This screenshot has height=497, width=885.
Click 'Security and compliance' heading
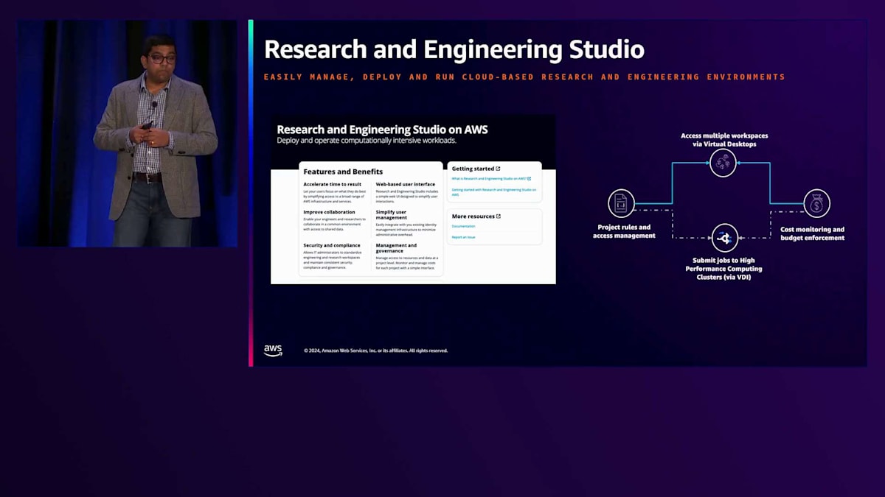(332, 245)
